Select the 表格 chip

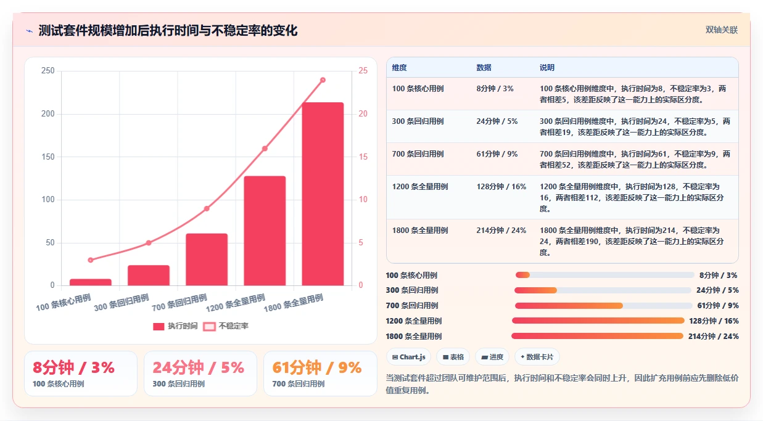click(453, 357)
